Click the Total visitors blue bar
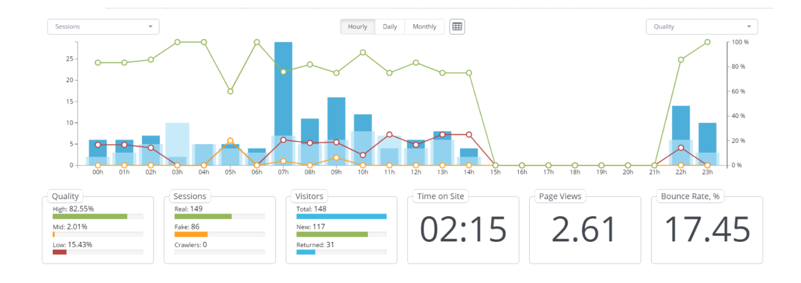This screenshot has width=801, height=283. pyautogui.click(x=341, y=216)
